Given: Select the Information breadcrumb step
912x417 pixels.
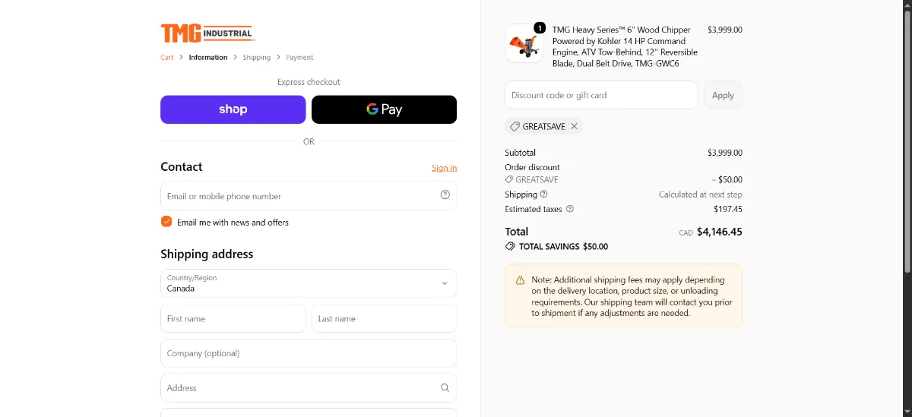Looking at the screenshot, I should [x=208, y=57].
